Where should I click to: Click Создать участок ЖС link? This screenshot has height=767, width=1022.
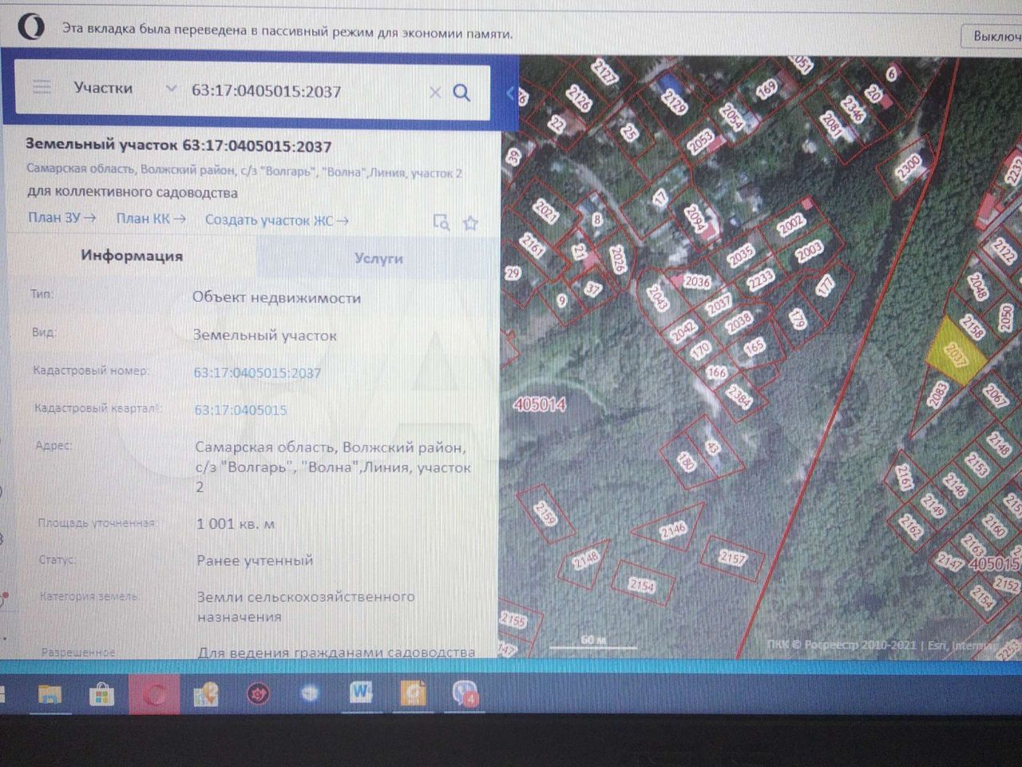pos(276,220)
